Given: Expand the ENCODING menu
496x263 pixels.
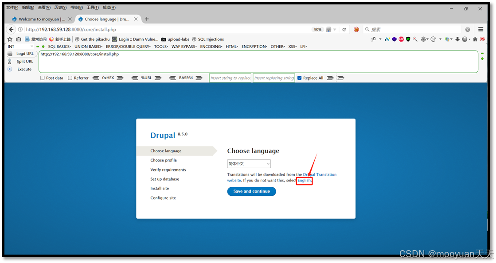Looking at the screenshot, I should coord(211,46).
